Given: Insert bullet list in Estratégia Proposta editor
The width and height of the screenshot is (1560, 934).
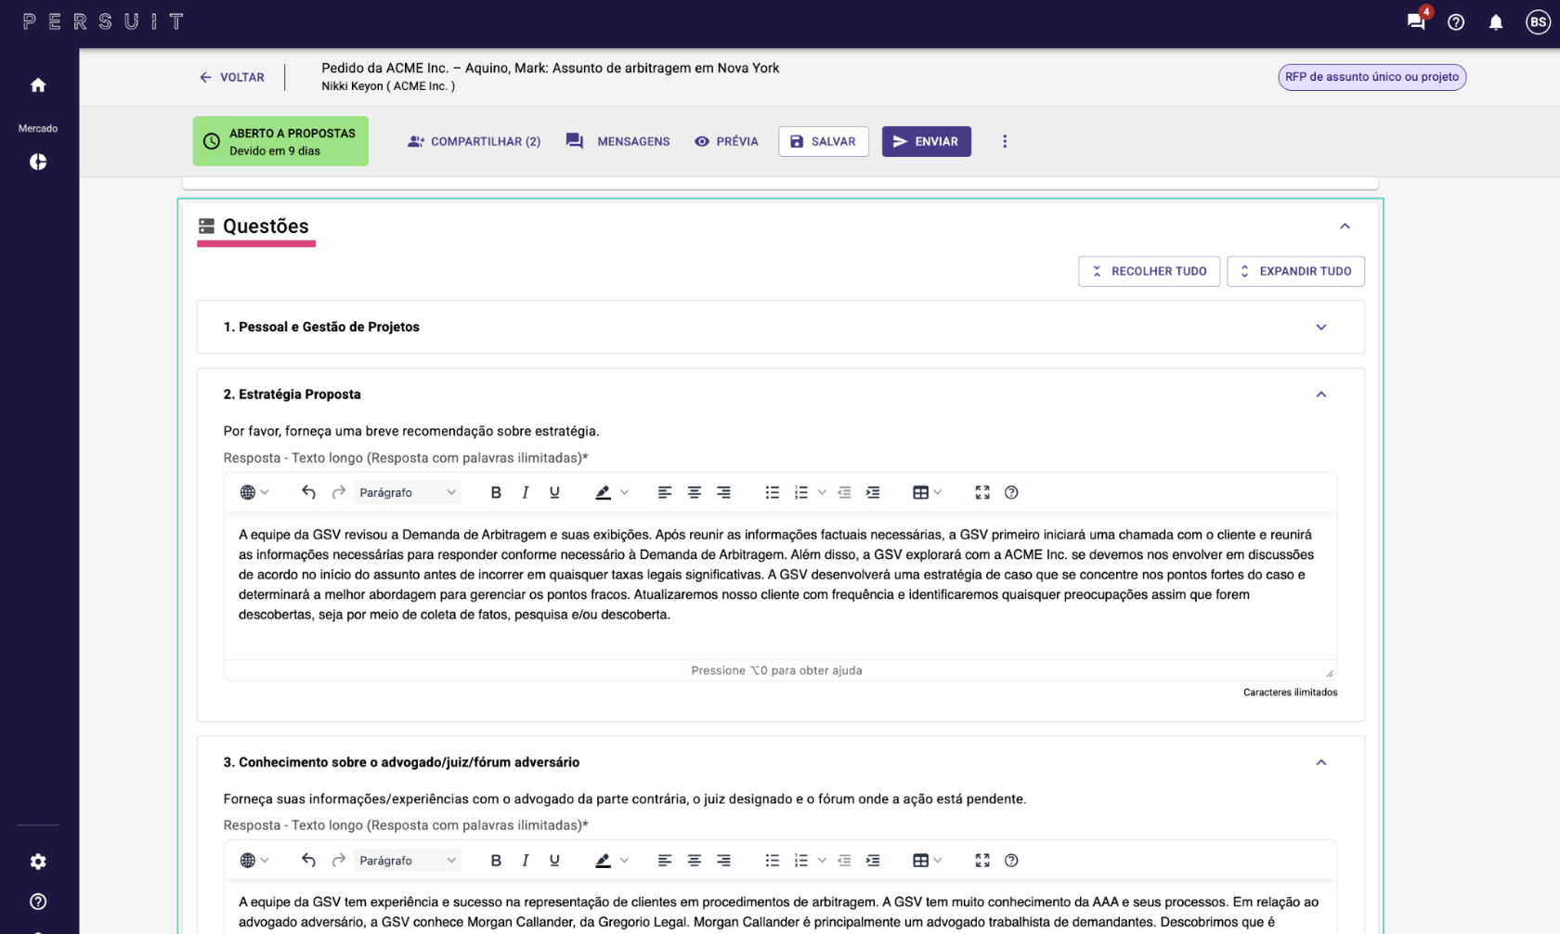Looking at the screenshot, I should [x=773, y=492].
